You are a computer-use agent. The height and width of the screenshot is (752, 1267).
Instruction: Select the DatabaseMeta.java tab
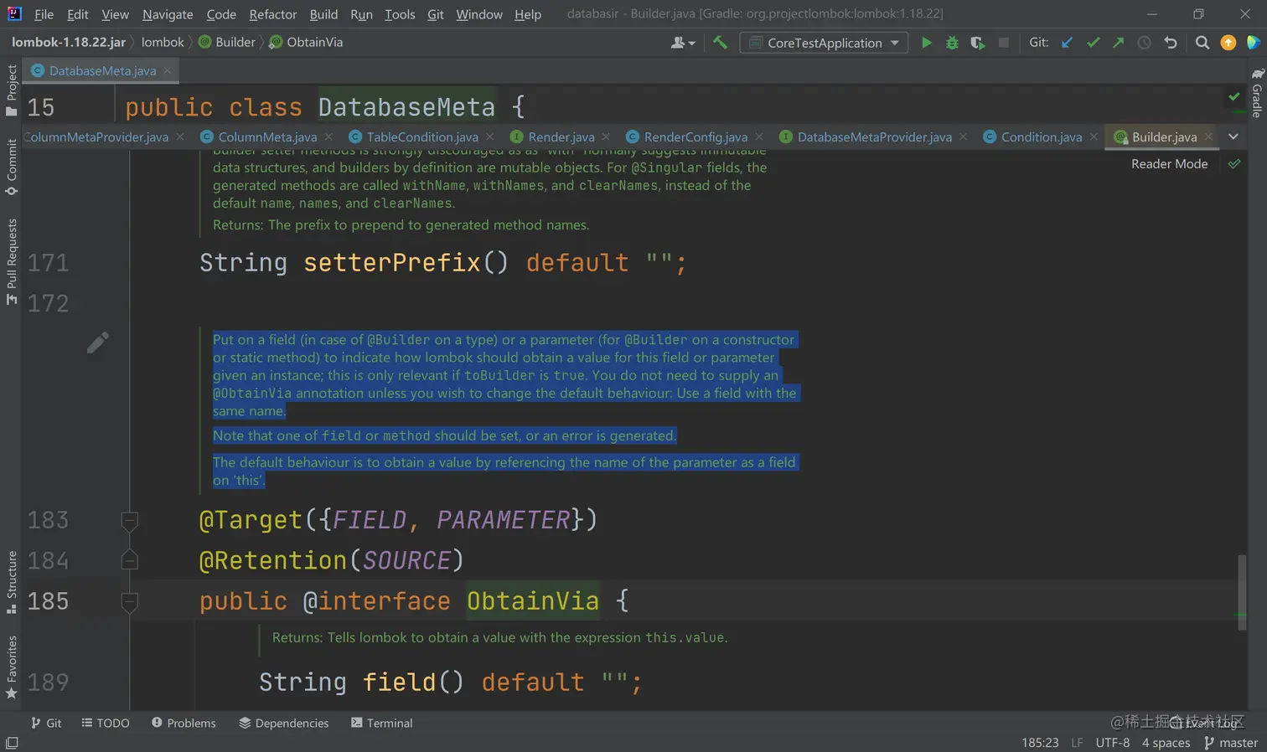click(x=102, y=70)
